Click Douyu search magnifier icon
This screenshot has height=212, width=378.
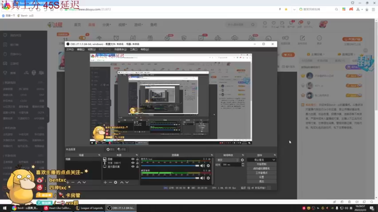[253, 24]
